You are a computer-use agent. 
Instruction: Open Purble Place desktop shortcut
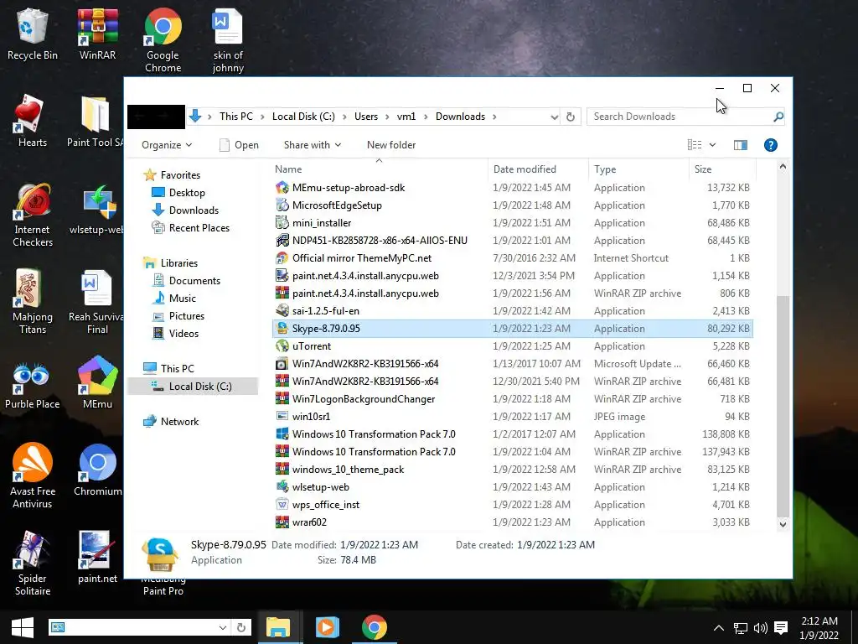(33, 382)
